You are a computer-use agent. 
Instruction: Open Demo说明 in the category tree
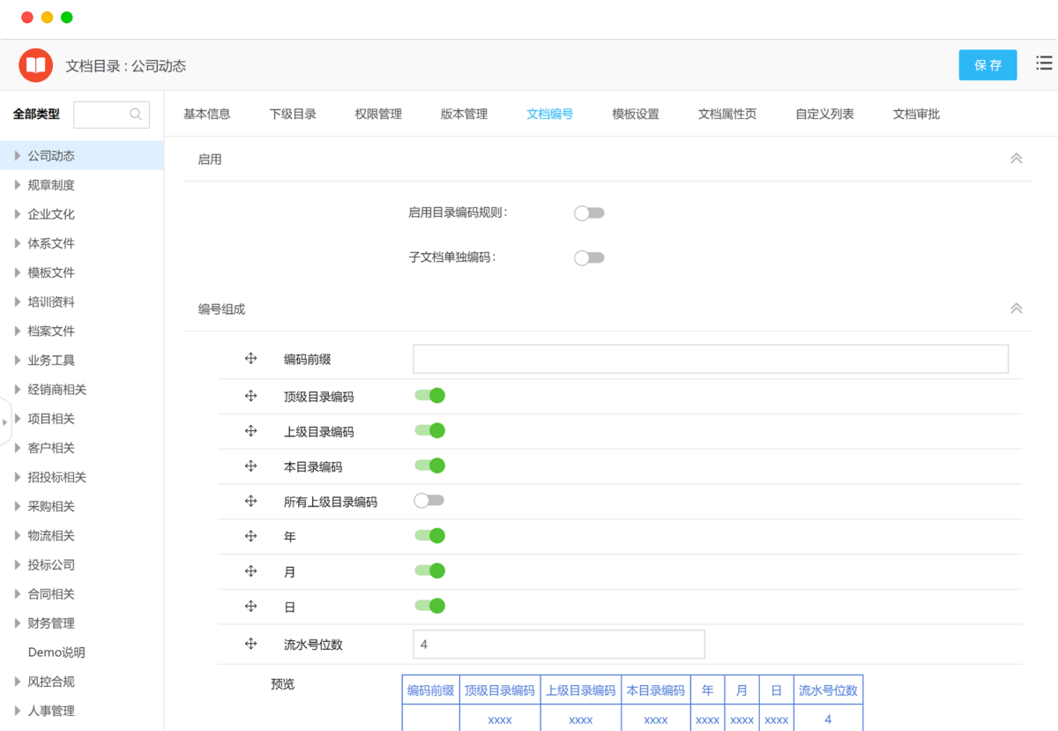click(56, 652)
